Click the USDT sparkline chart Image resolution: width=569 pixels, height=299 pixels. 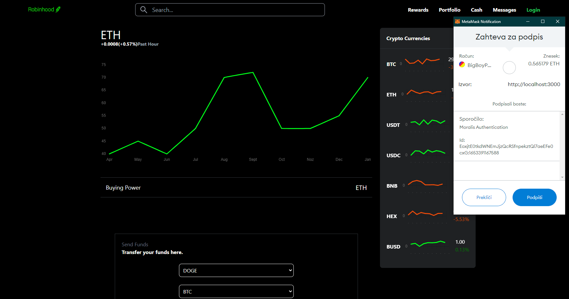(428, 122)
